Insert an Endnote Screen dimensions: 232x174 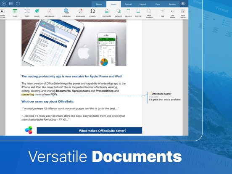coord(119,13)
